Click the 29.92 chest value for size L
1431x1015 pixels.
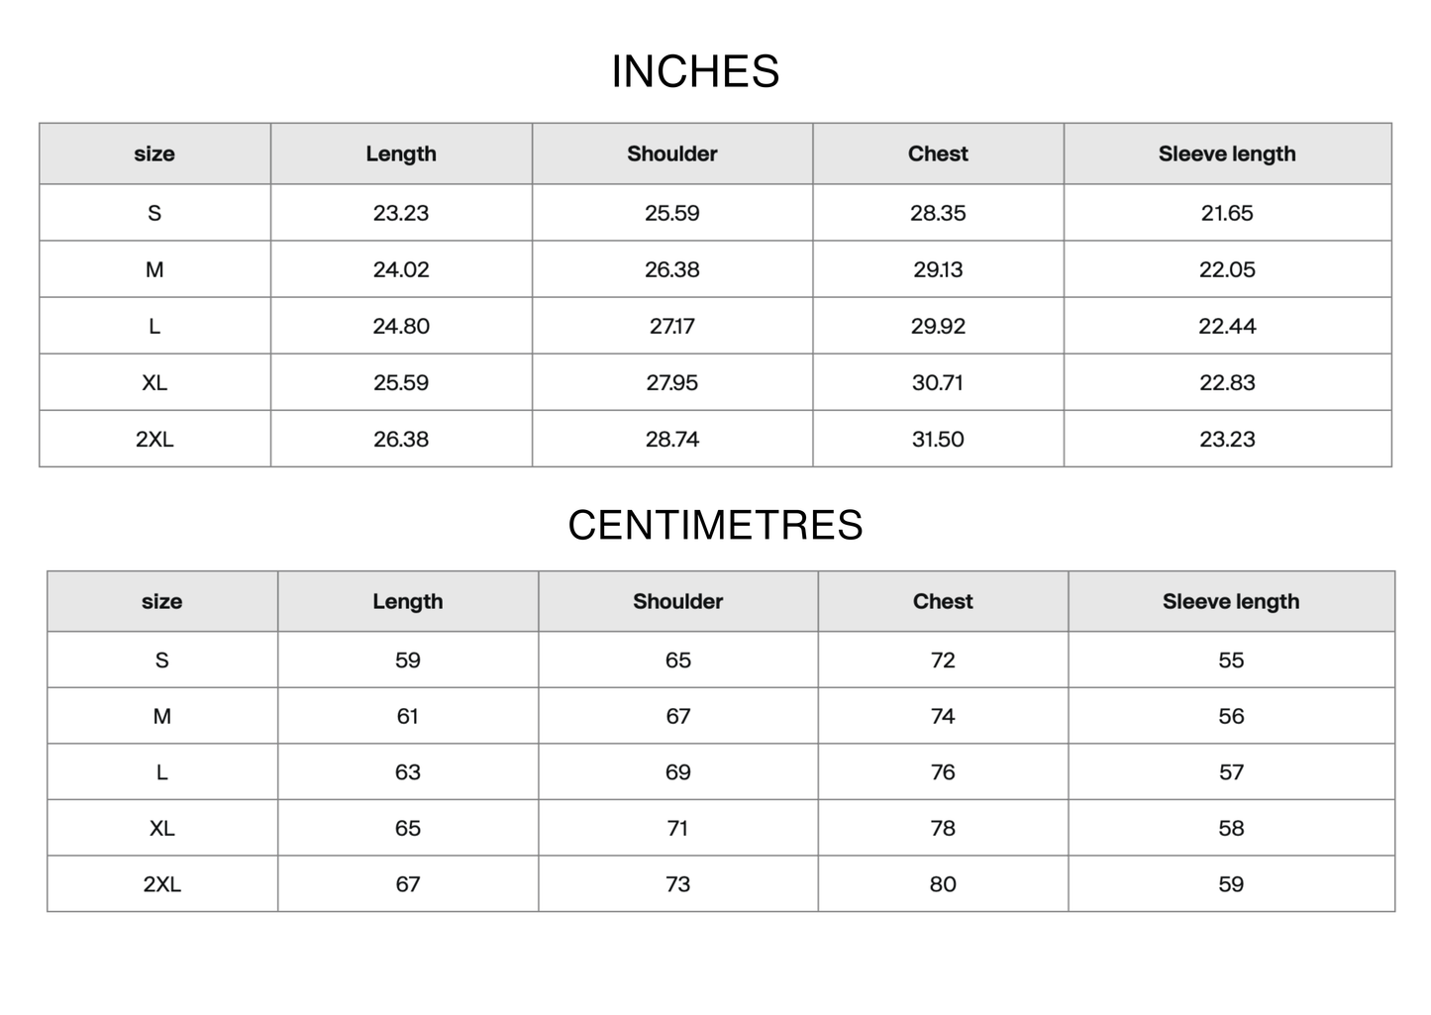938,326
